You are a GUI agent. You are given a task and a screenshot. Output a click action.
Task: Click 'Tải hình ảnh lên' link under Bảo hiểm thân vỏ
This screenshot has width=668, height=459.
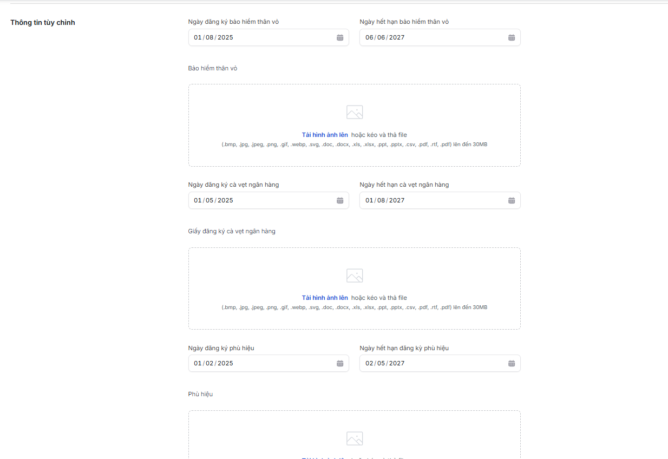(x=325, y=135)
